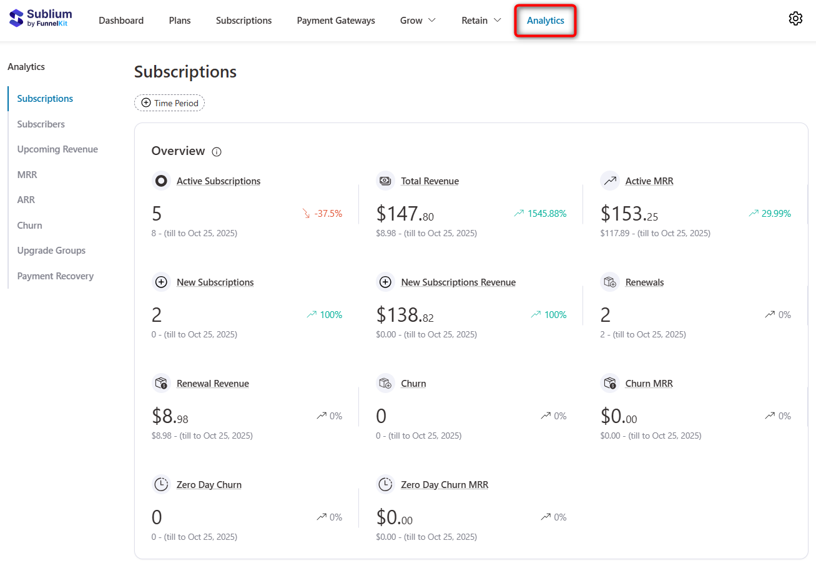Click the Sublium logo
816x568 pixels.
coord(39,19)
